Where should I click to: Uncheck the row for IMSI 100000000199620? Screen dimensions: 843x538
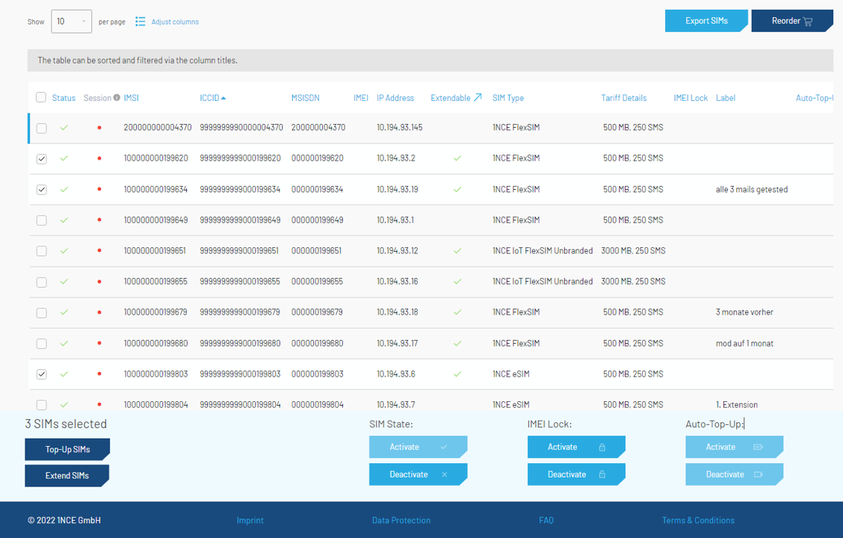pos(42,158)
